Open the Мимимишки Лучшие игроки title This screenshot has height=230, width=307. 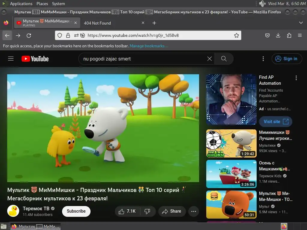(x=276, y=135)
